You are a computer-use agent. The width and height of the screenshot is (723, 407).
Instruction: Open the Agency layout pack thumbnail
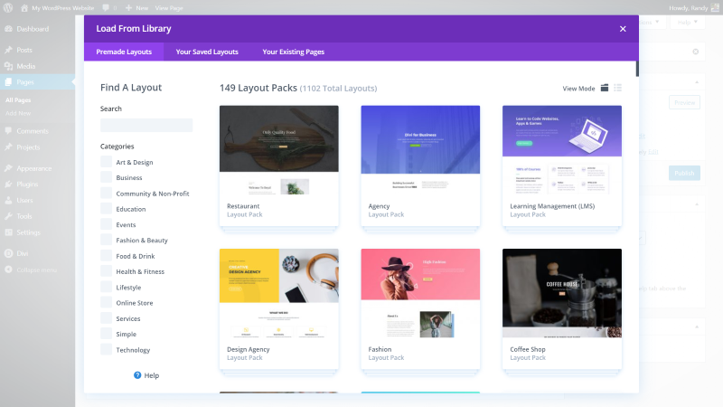pyautogui.click(x=420, y=150)
